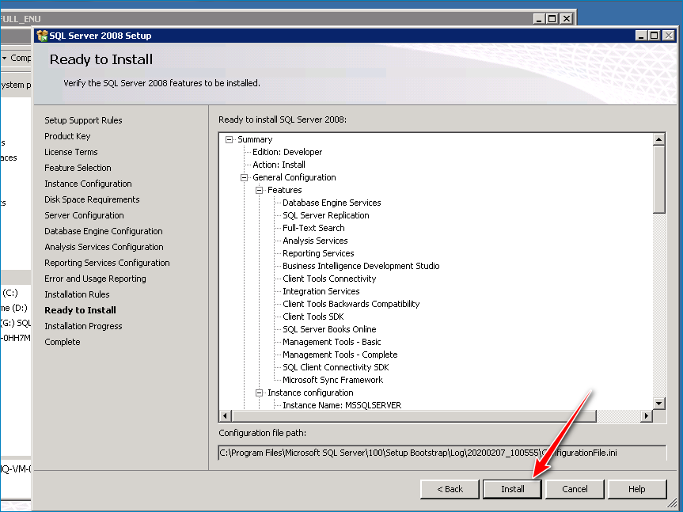Click the Configuration file path field
This screenshot has height=512, width=683.
(442, 453)
